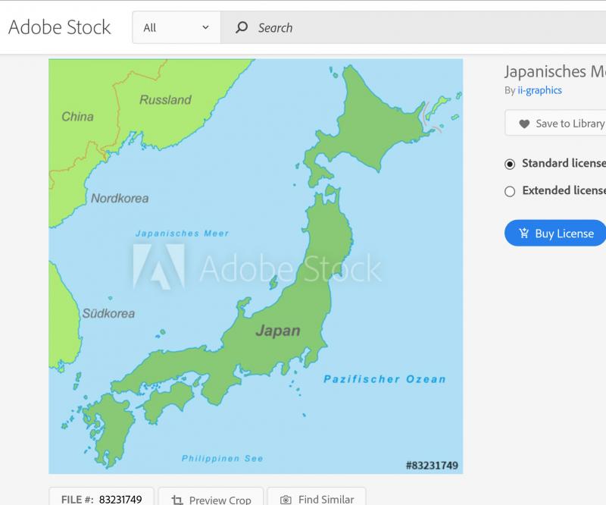Open the "All" asset type dropdown
This screenshot has height=505, width=606.
coord(176,28)
